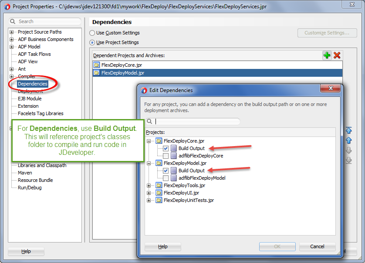Click FlexDeployCore.jpr folder icon in dependent list

point(96,65)
